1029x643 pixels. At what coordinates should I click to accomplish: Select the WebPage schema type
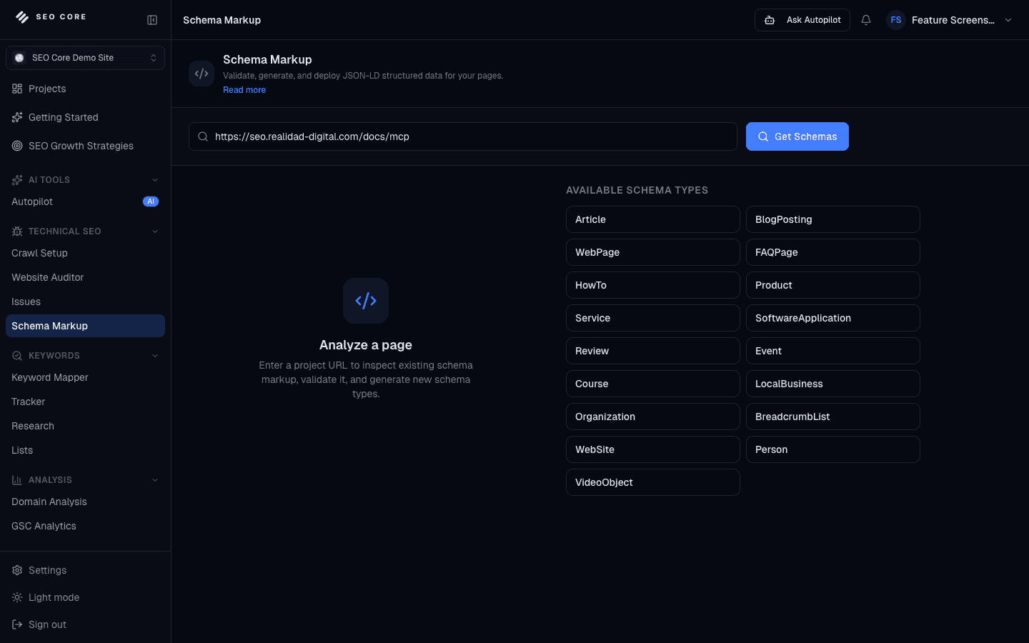coord(653,252)
